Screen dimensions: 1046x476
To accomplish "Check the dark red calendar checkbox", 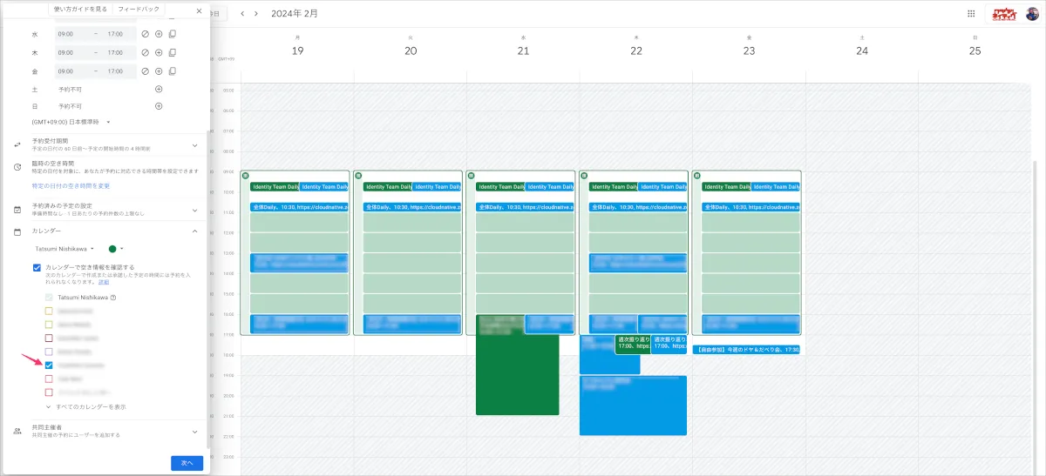I will (49, 338).
